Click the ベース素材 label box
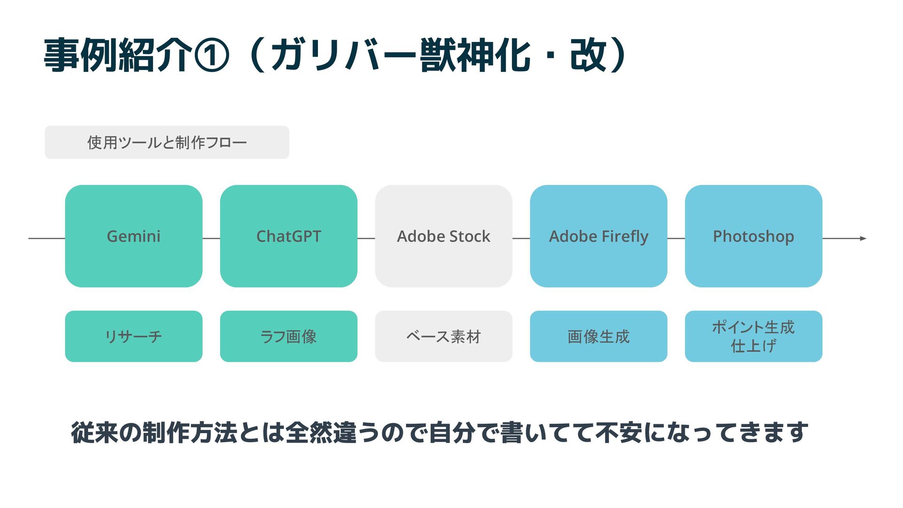 [444, 336]
